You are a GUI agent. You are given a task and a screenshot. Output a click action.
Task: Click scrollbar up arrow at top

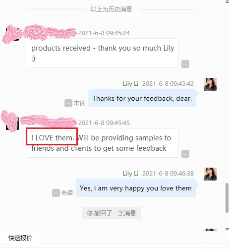[x=227, y=1]
